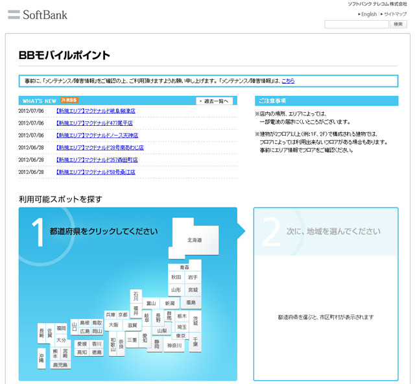Open news マクドナルド477尾平店
415x384 pixels.
pyautogui.click(x=95, y=123)
